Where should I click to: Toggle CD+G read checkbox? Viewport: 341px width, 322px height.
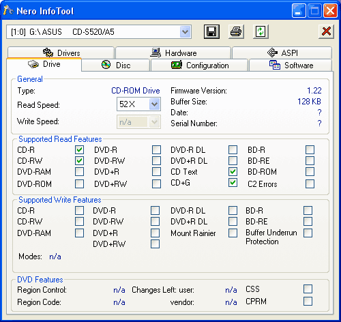[233, 183]
